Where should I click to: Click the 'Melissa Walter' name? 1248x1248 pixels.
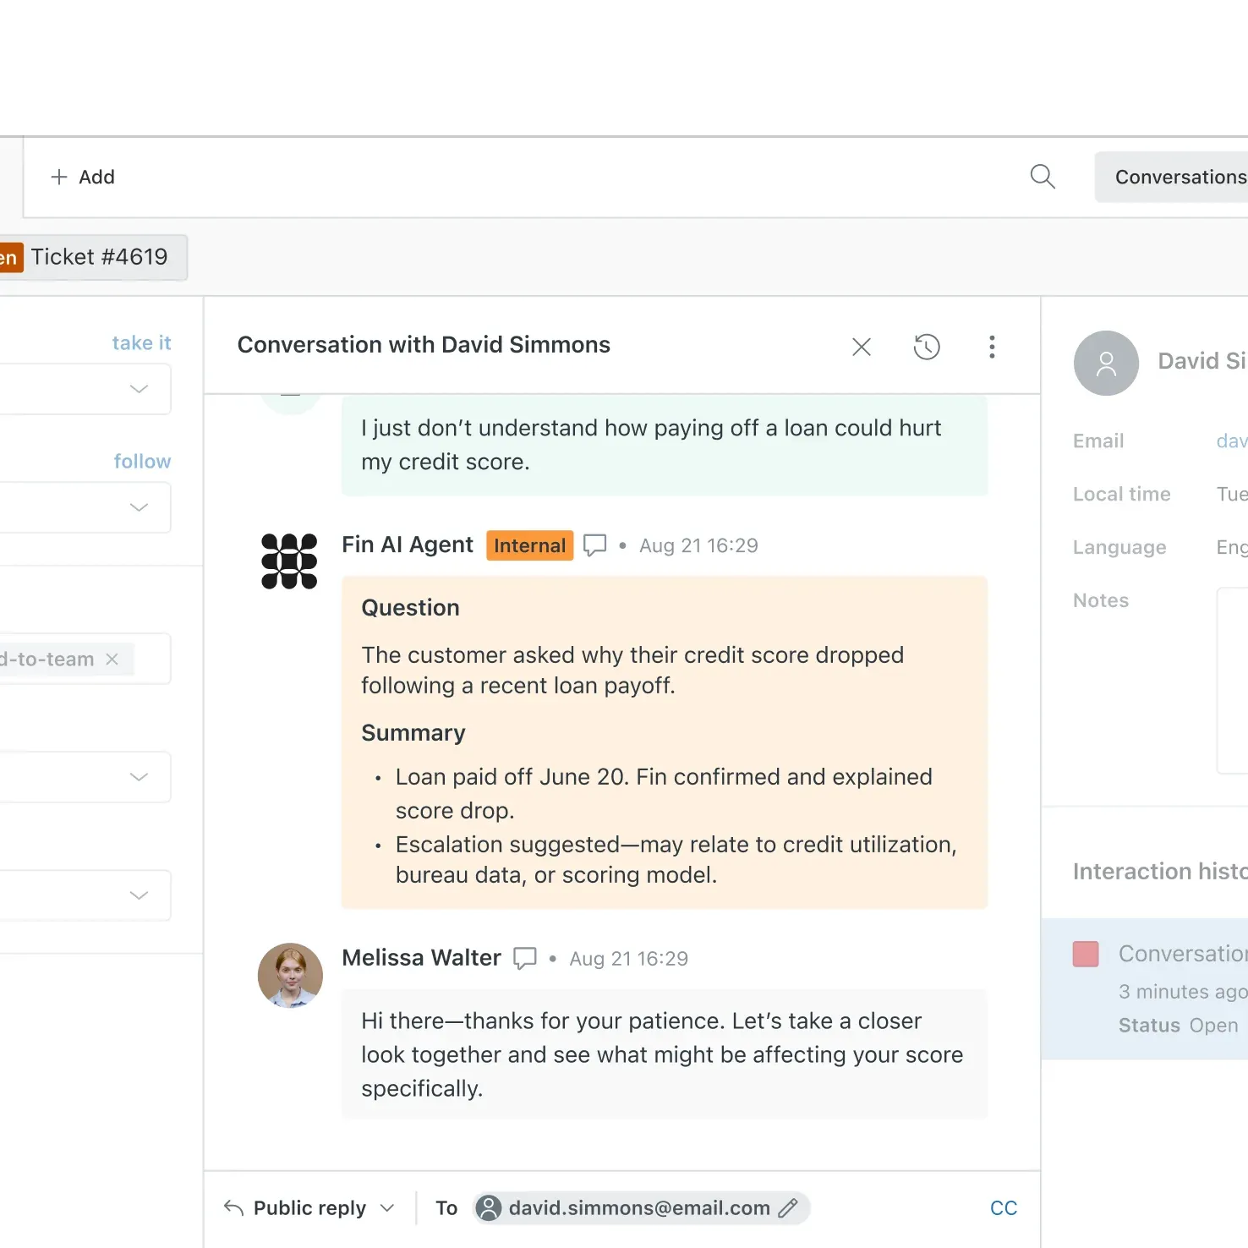pyautogui.click(x=421, y=957)
